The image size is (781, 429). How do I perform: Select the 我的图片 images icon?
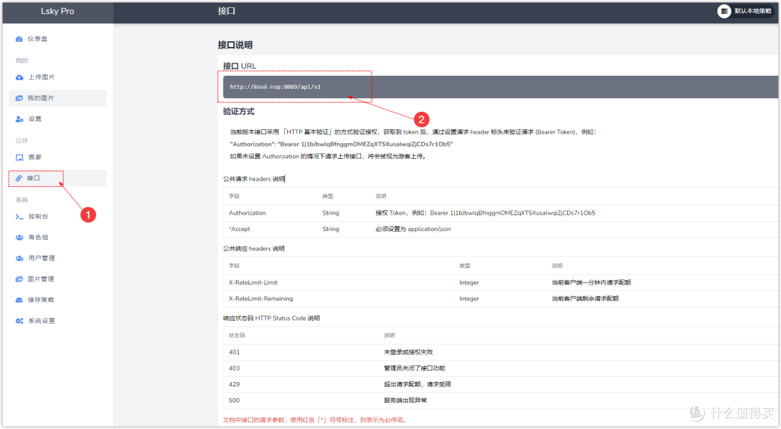pos(20,98)
